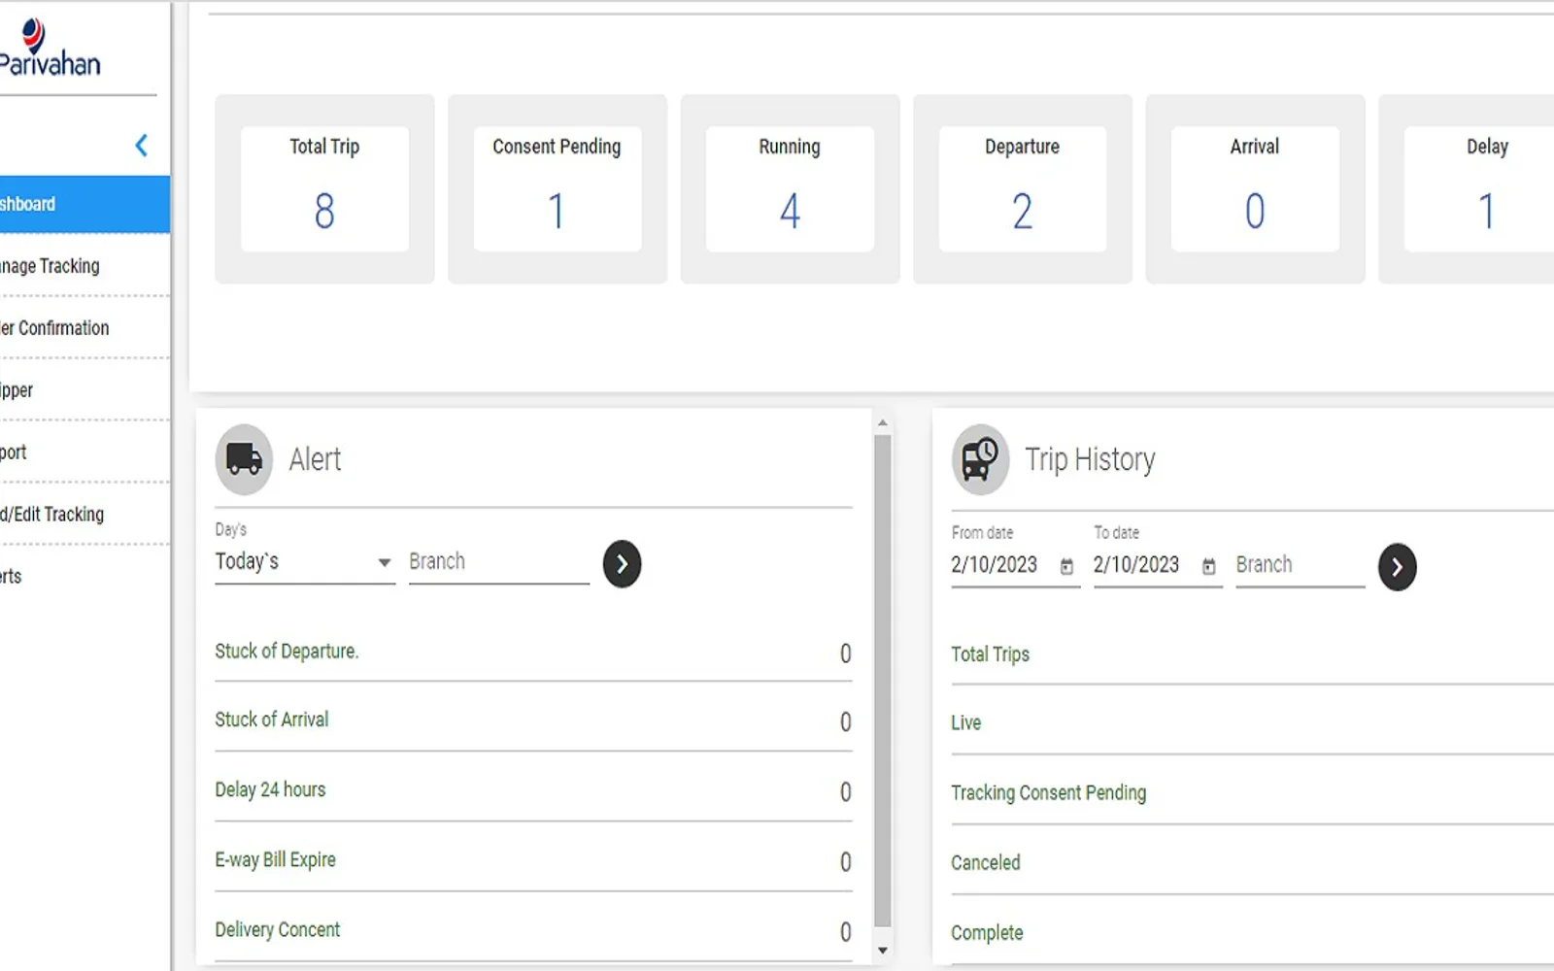This screenshot has width=1554, height=971.
Task: Collapse the sidebar with the blue chevron
Action: tap(142, 146)
